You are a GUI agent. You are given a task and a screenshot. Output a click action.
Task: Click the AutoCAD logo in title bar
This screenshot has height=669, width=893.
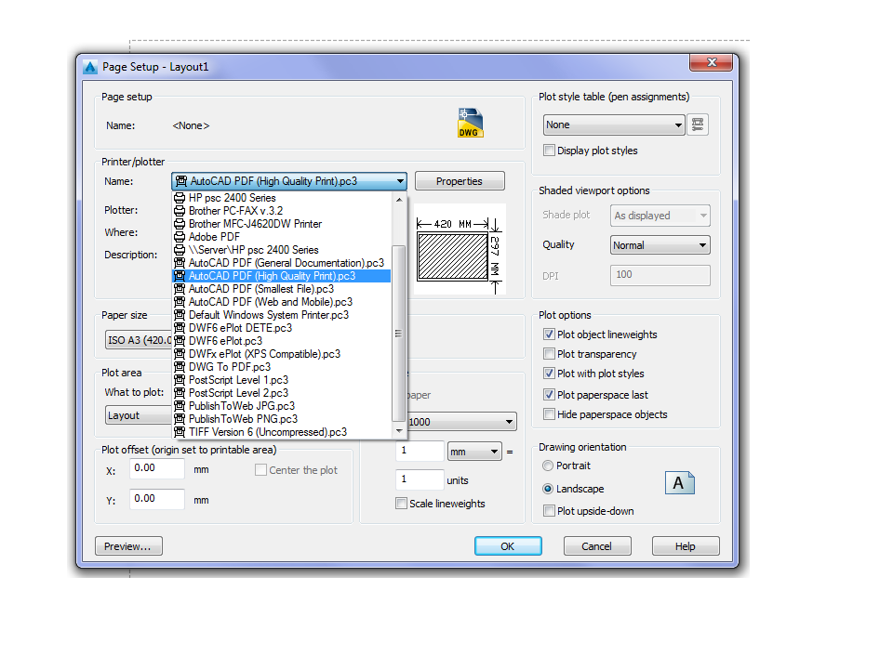point(90,67)
